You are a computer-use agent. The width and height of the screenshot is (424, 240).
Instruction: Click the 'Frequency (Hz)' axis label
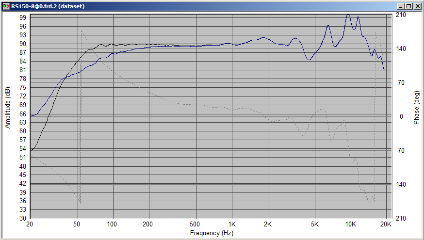point(212,233)
